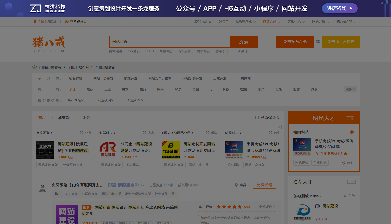The width and height of the screenshot is (391, 224).
Task: Open the 客服中心 dropdown menu
Action: click(x=296, y=21)
